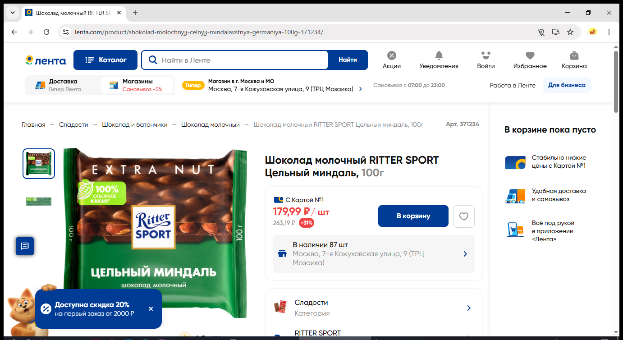Click the В корзине пока пусто heading
The width and height of the screenshot is (623, 340).
pos(550,130)
